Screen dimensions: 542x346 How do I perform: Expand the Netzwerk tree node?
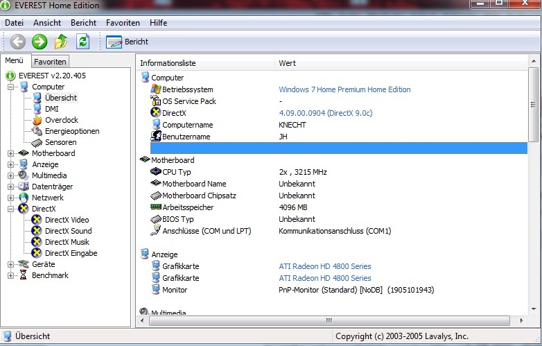click(11, 198)
